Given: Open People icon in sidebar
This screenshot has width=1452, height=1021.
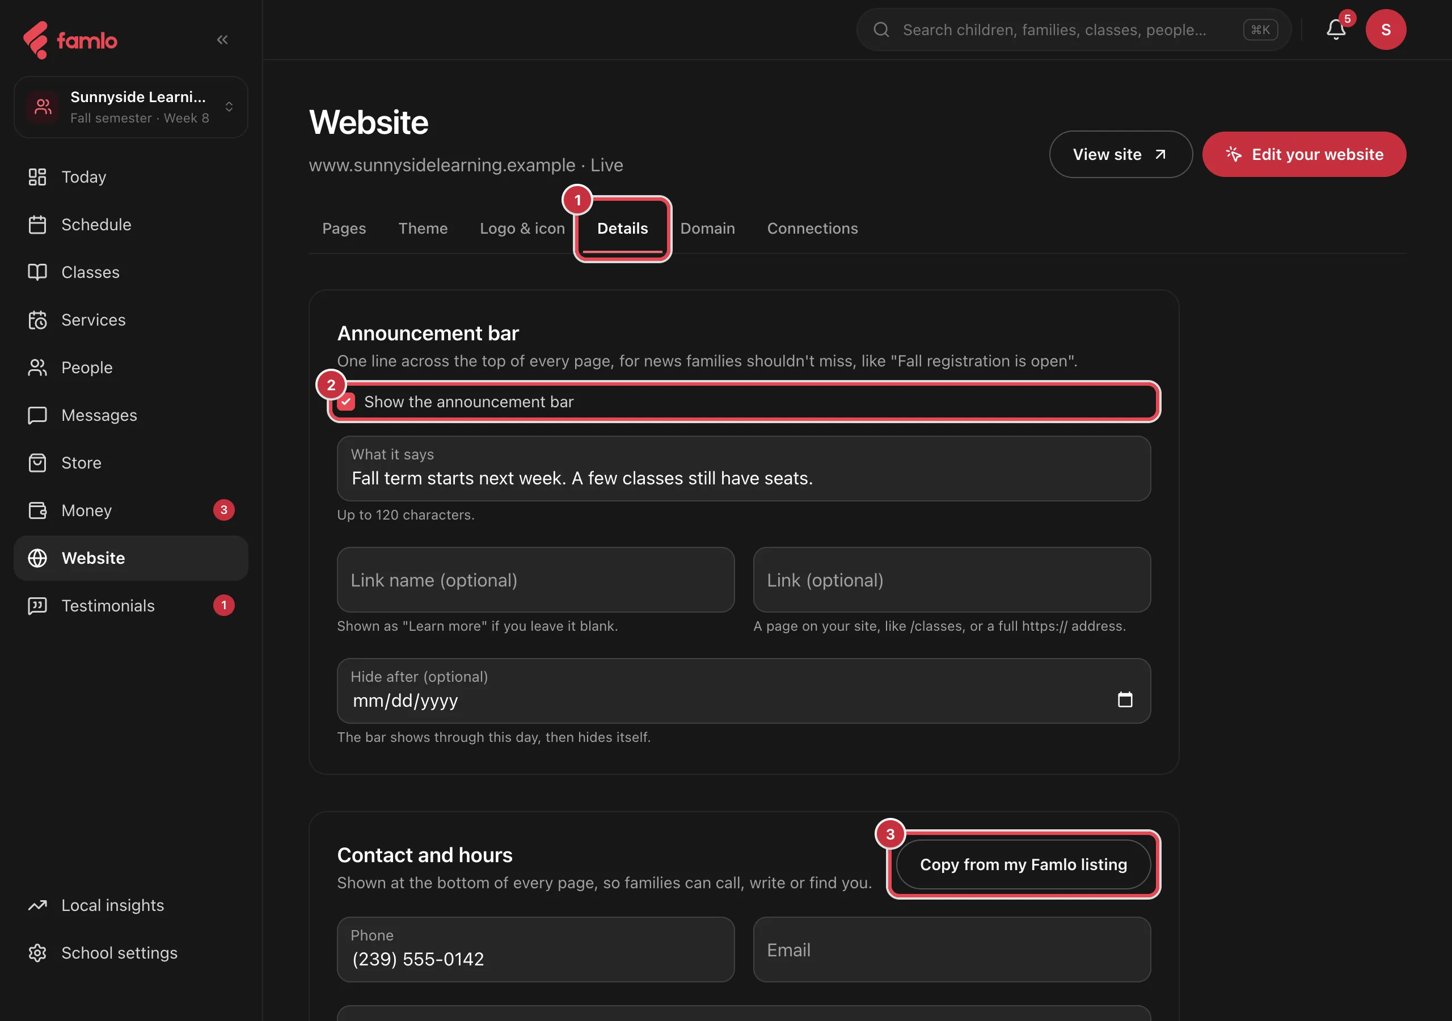Looking at the screenshot, I should 37,368.
